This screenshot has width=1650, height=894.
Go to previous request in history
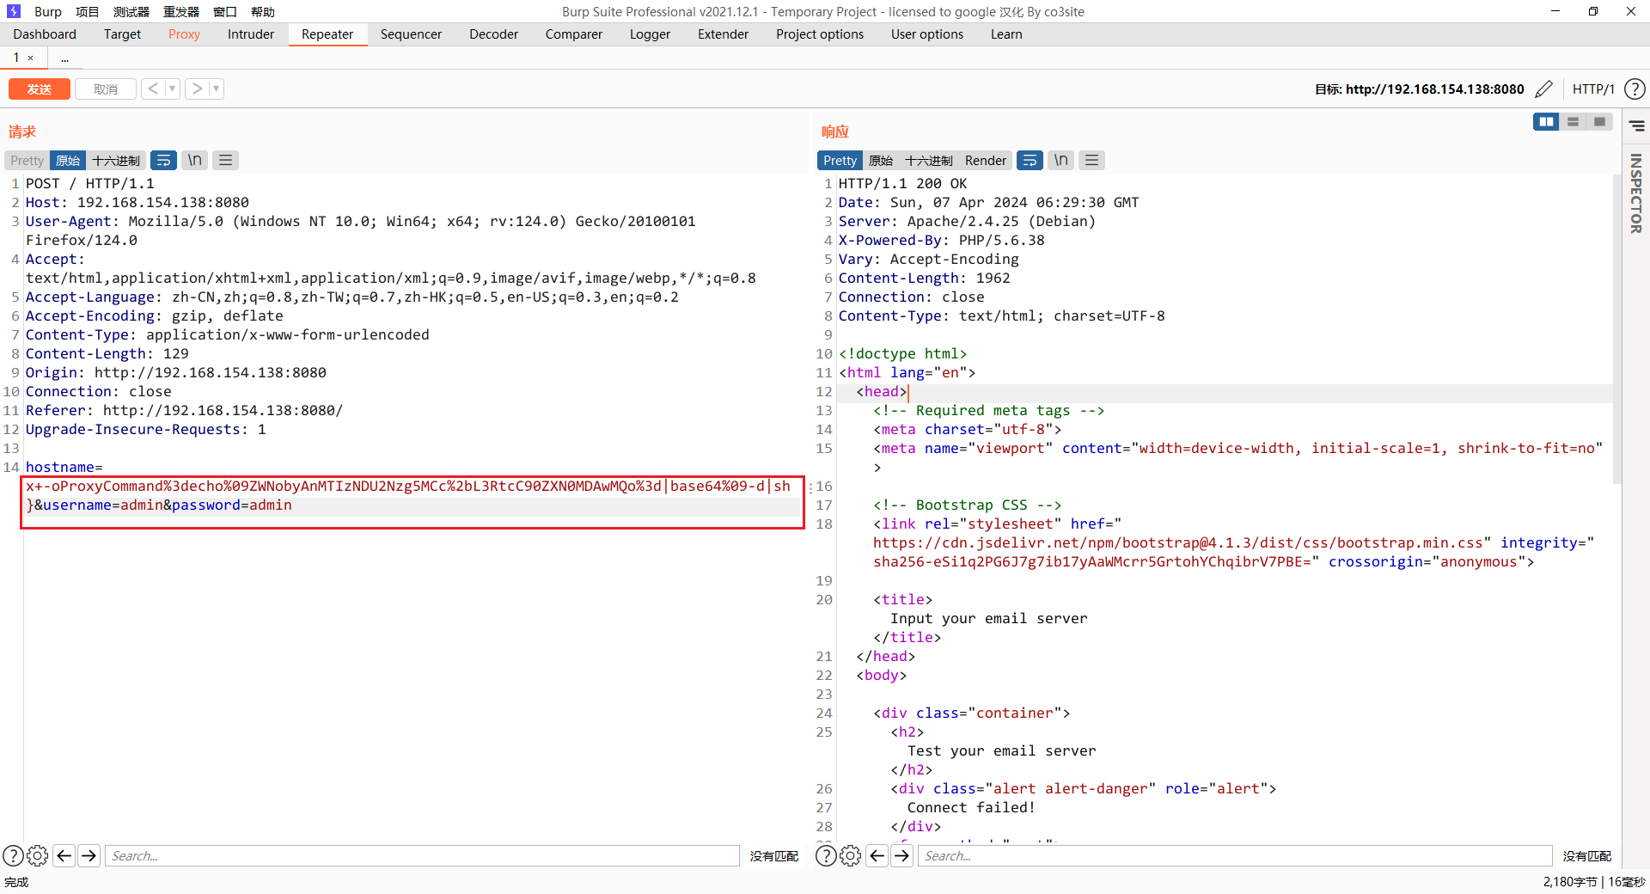click(x=153, y=89)
